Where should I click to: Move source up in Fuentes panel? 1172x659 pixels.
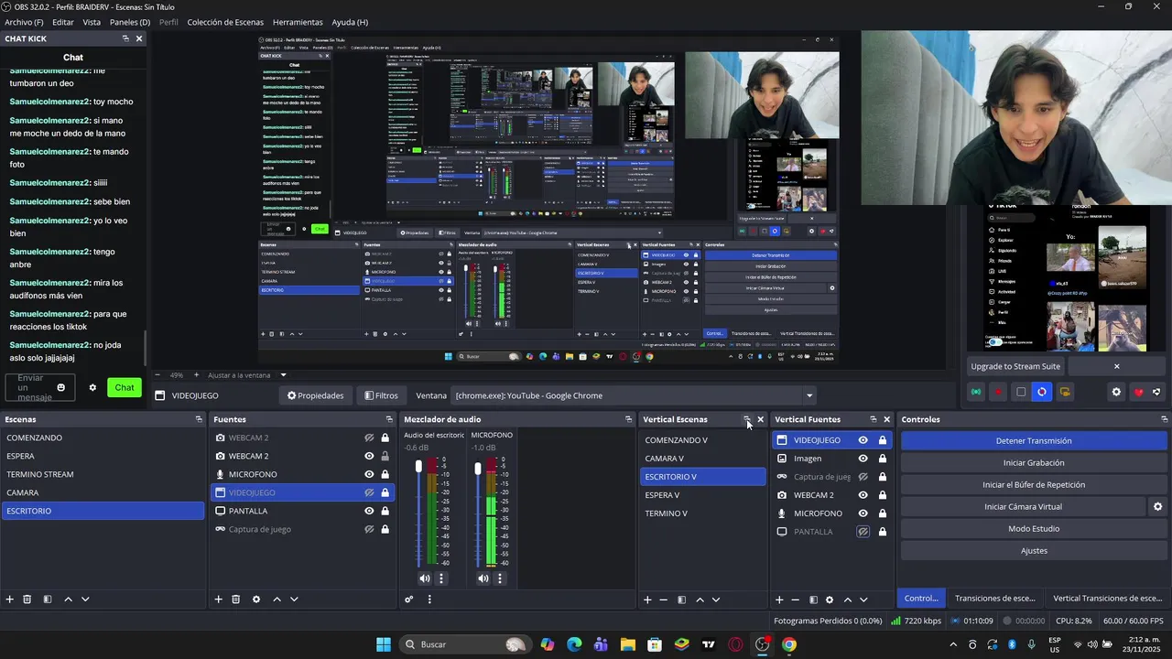point(277,600)
